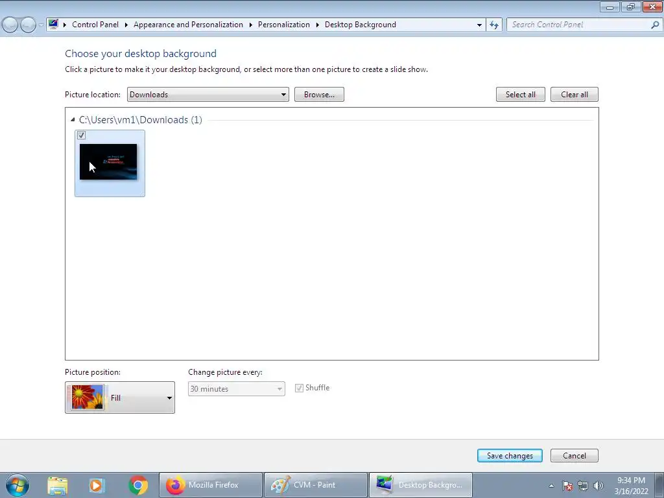The height and width of the screenshot is (498, 664).
Task: Open the Picture location dropdown
Action: click(x=208, y=95)
